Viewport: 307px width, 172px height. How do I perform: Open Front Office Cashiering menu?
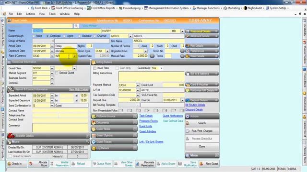click(x=67, y=8)
